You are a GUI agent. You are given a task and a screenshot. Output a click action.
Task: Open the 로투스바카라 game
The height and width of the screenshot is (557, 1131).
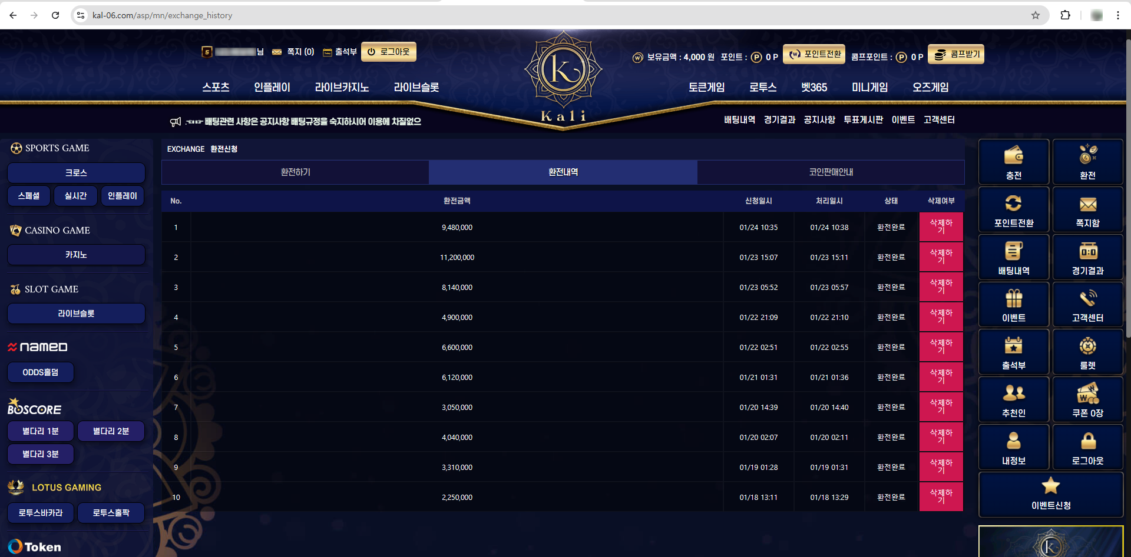[41, 513]
